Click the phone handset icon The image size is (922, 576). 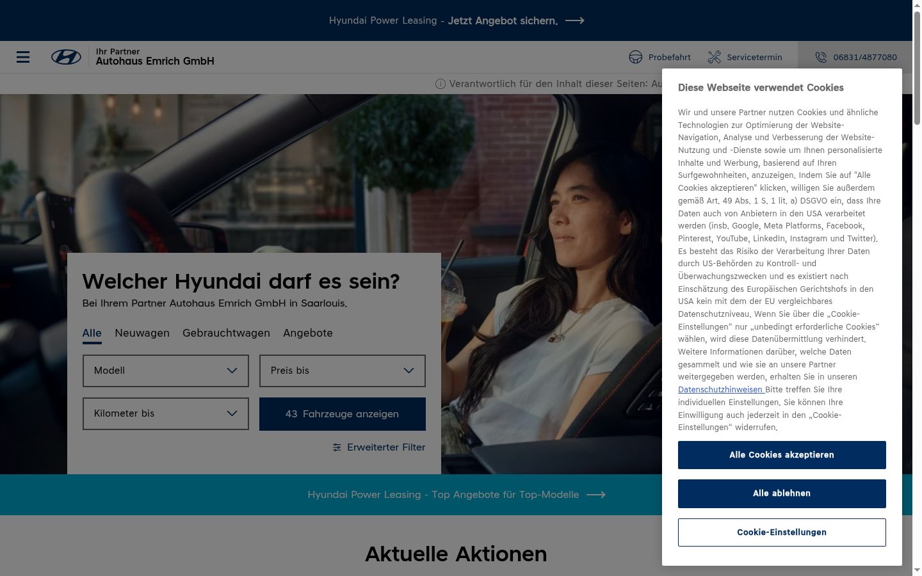[821, 57]
